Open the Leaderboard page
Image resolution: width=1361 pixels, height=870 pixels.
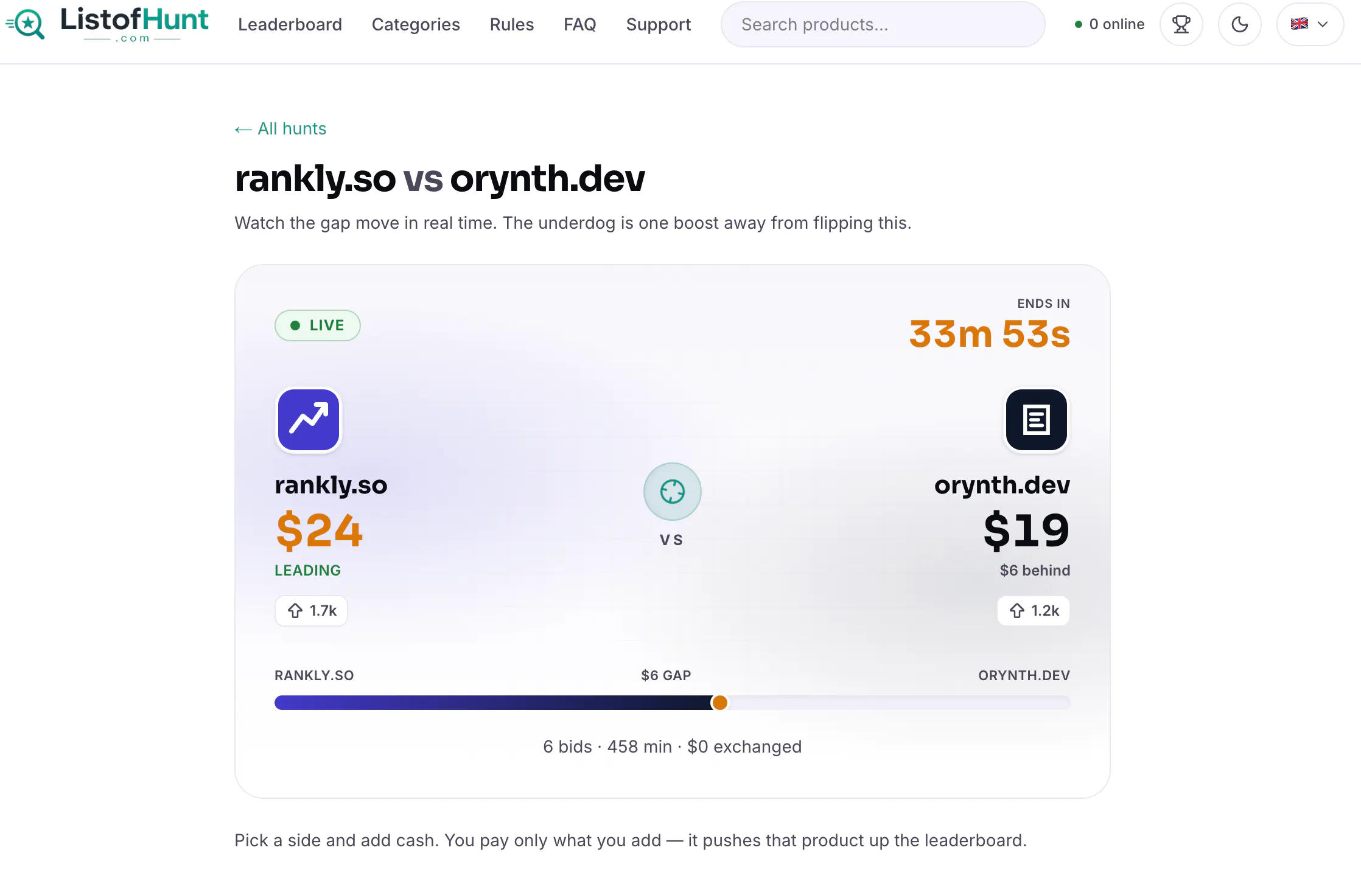tap(290, 24)
